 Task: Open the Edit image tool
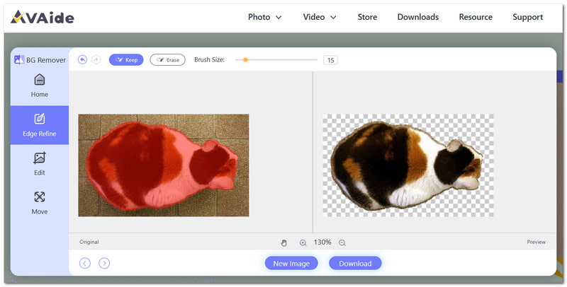click(x=40, y=164)
